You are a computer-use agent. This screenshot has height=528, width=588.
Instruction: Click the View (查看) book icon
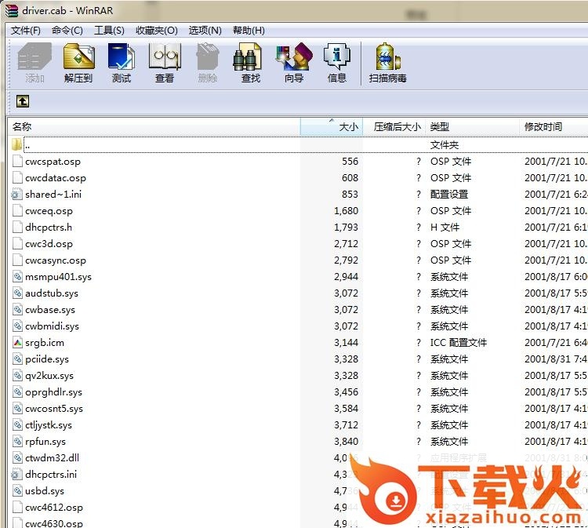tap(165, 56)
